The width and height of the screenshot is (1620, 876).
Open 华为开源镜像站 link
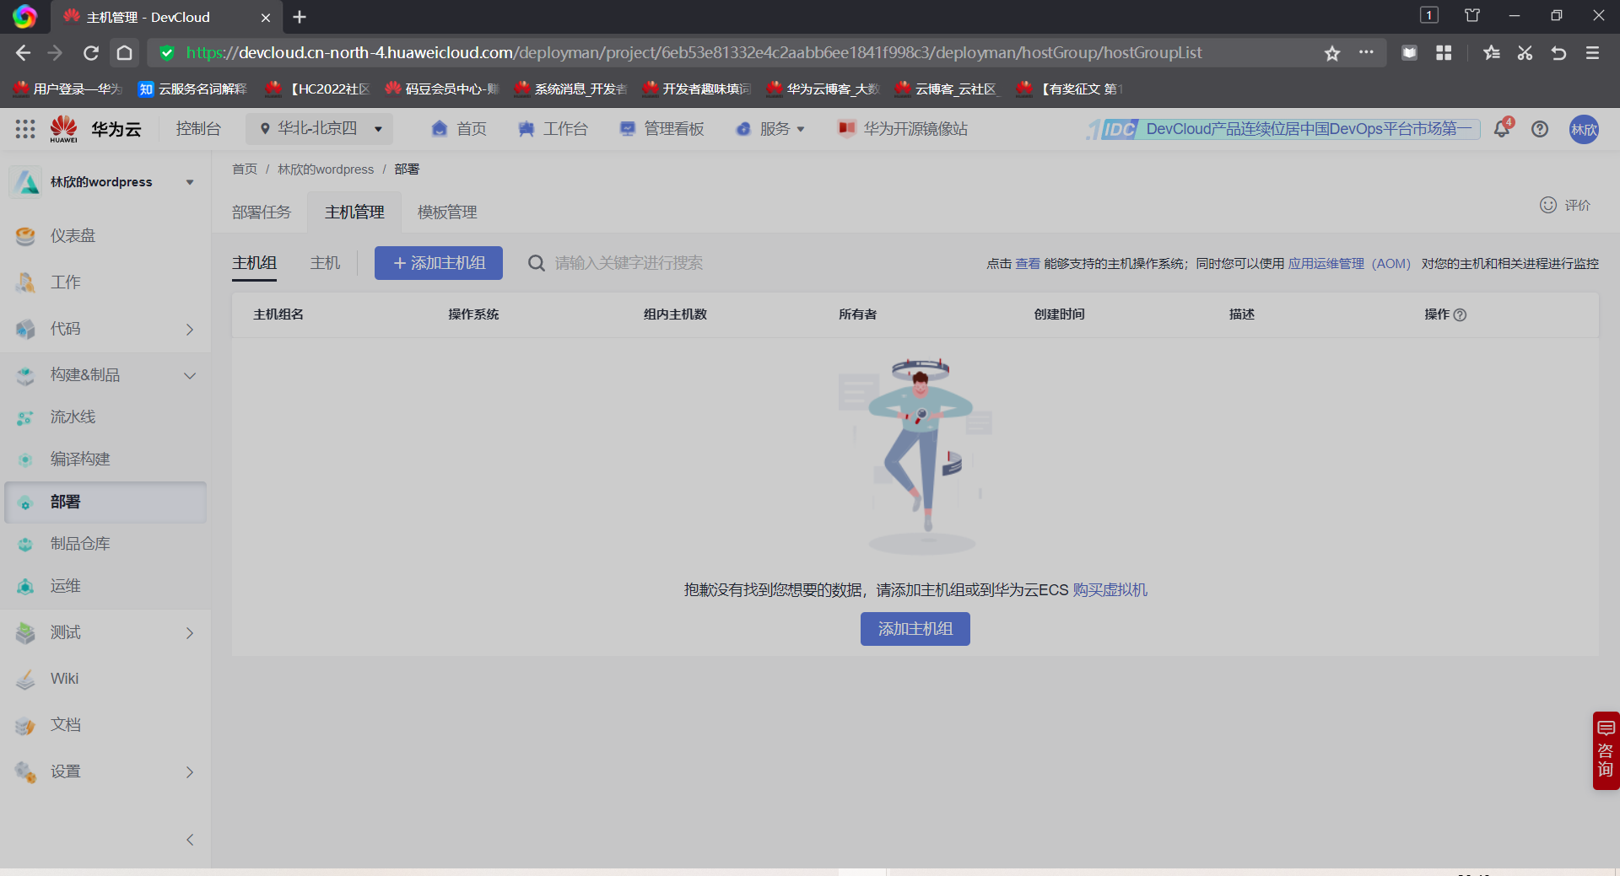[x=903, y=129]
